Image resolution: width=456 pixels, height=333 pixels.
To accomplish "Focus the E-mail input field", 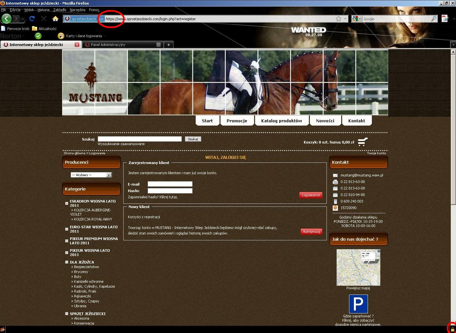I will (x=170, y=184).
